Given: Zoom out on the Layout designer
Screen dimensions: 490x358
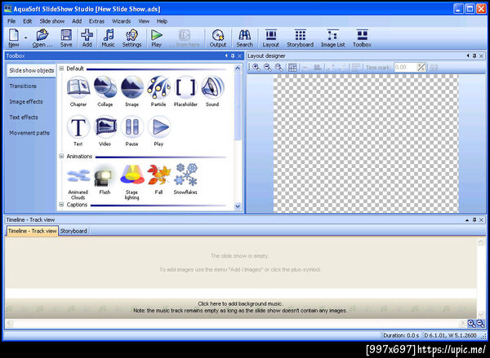Looking at the screenshot, I should tap(268, 67).
